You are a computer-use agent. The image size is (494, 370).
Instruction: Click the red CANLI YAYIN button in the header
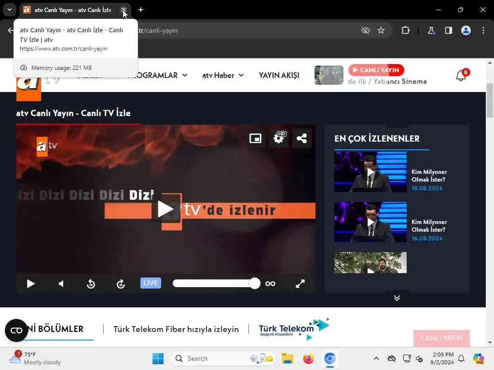pos(376,70)
